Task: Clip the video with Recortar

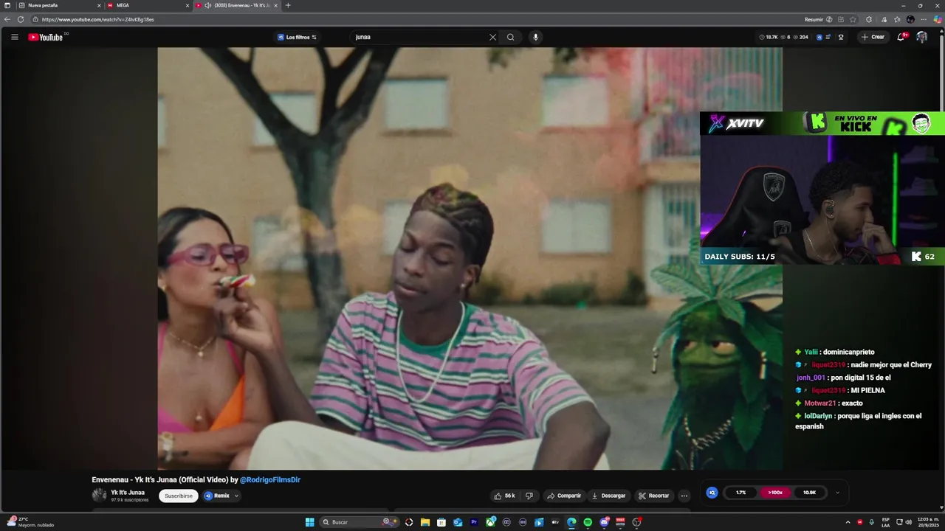Action: [654, 496]
